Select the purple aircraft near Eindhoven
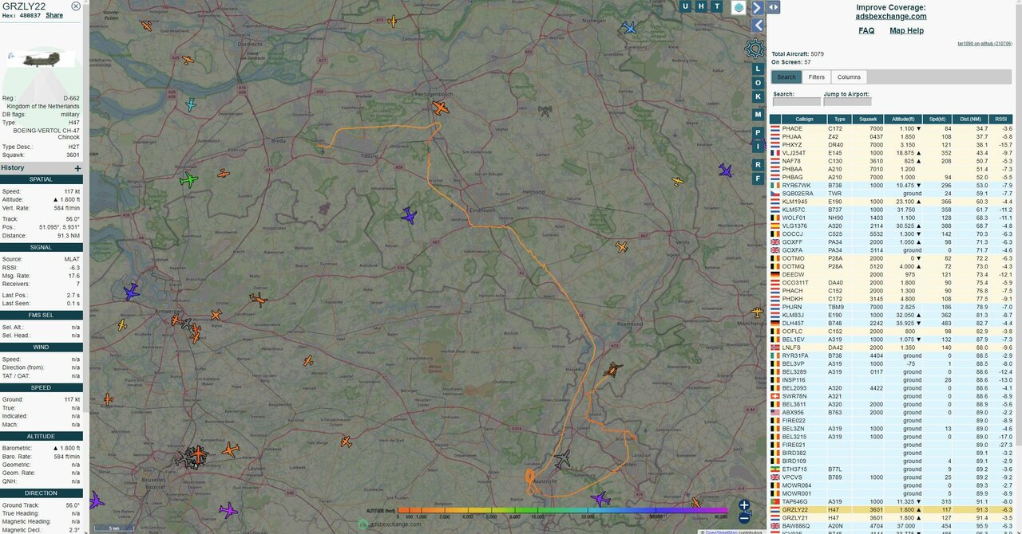Screen dimensions: 1022x534 409,215
